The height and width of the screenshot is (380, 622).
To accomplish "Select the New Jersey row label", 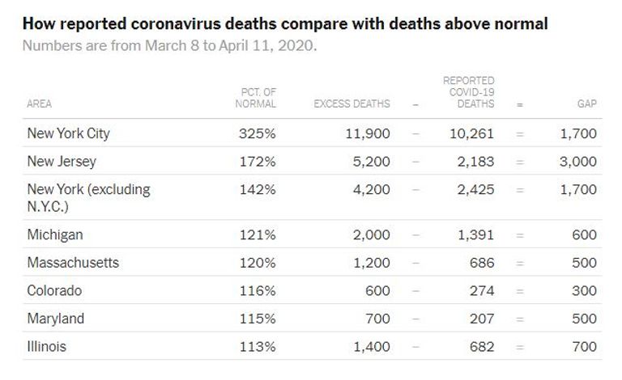I will tap(62, 161).
